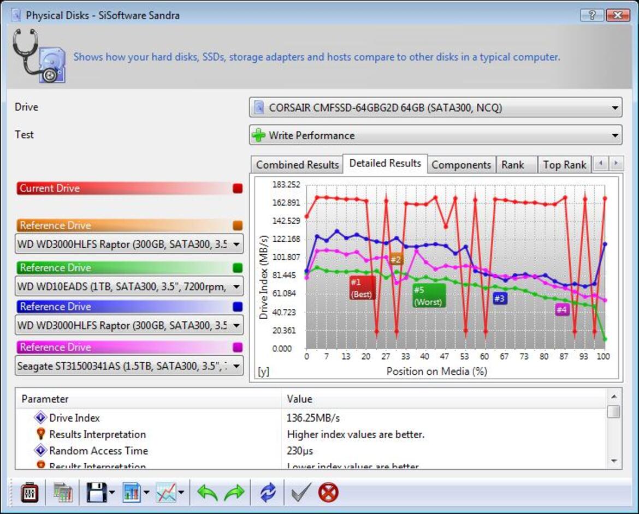
Task: Click the results list scroll up arrow
Action: 614,396
